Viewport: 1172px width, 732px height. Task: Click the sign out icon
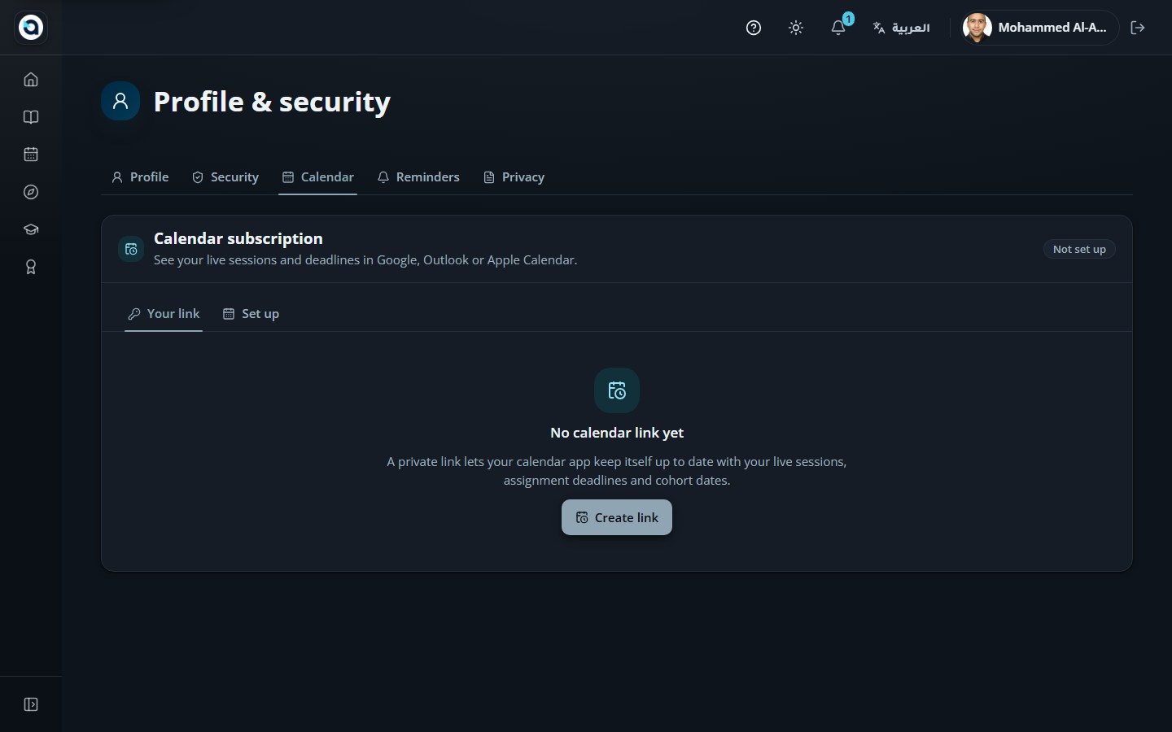[1138, 28]
